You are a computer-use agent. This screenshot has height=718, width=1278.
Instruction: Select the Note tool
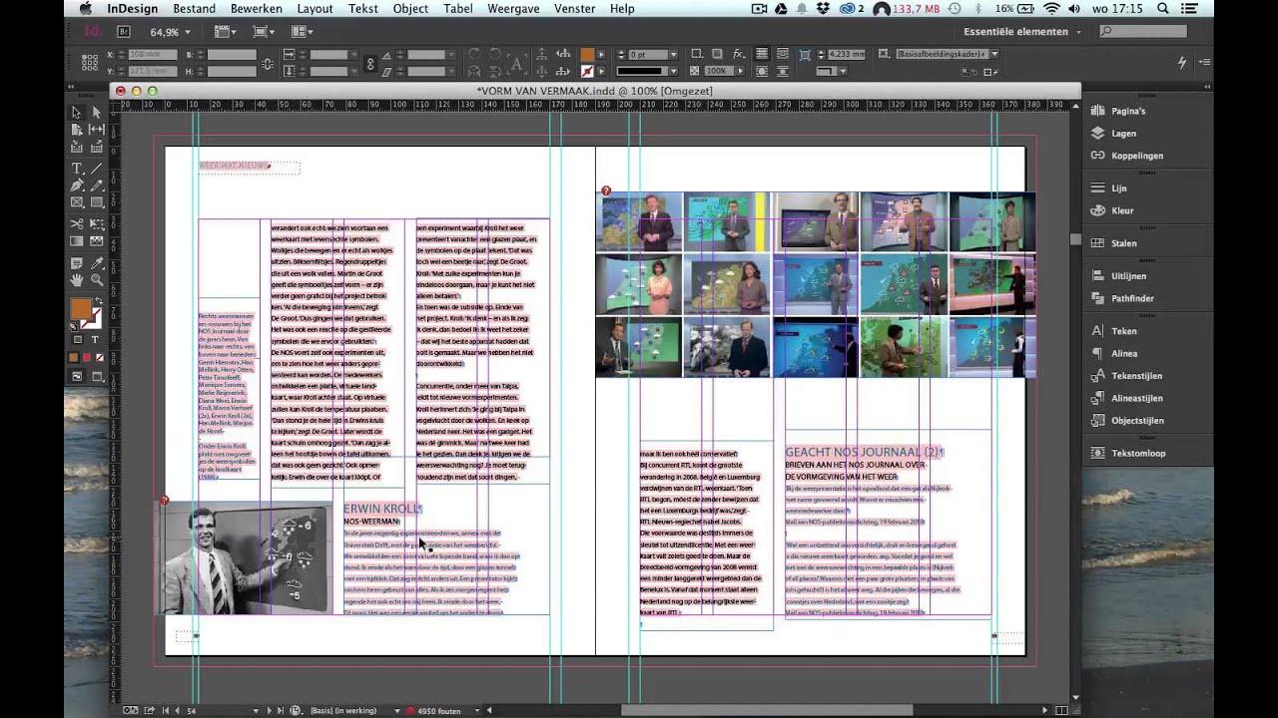click(76, 263)
